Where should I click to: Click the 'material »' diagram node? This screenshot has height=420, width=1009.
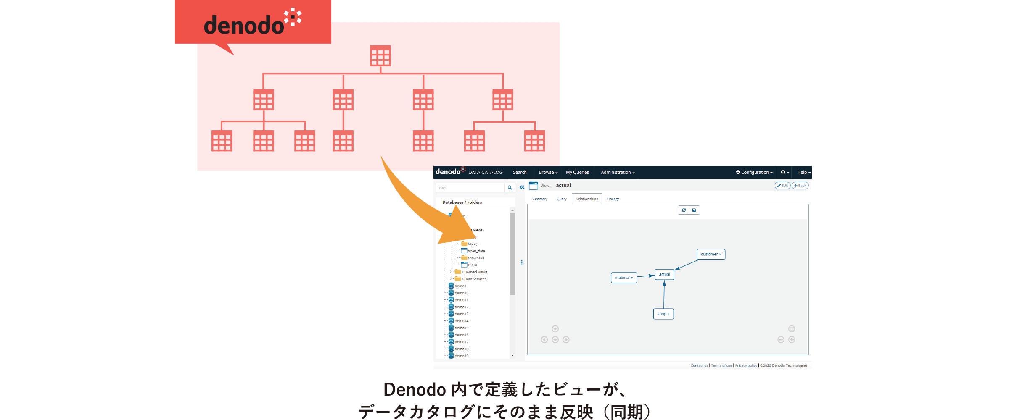pyautogui.click(x=624, y=278)
